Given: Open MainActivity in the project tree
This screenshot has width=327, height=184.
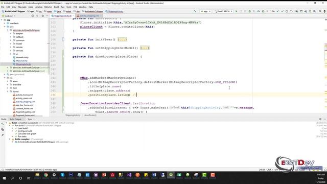Looking at the screenshot, I should pyautogui.click(x=21, y=61).
